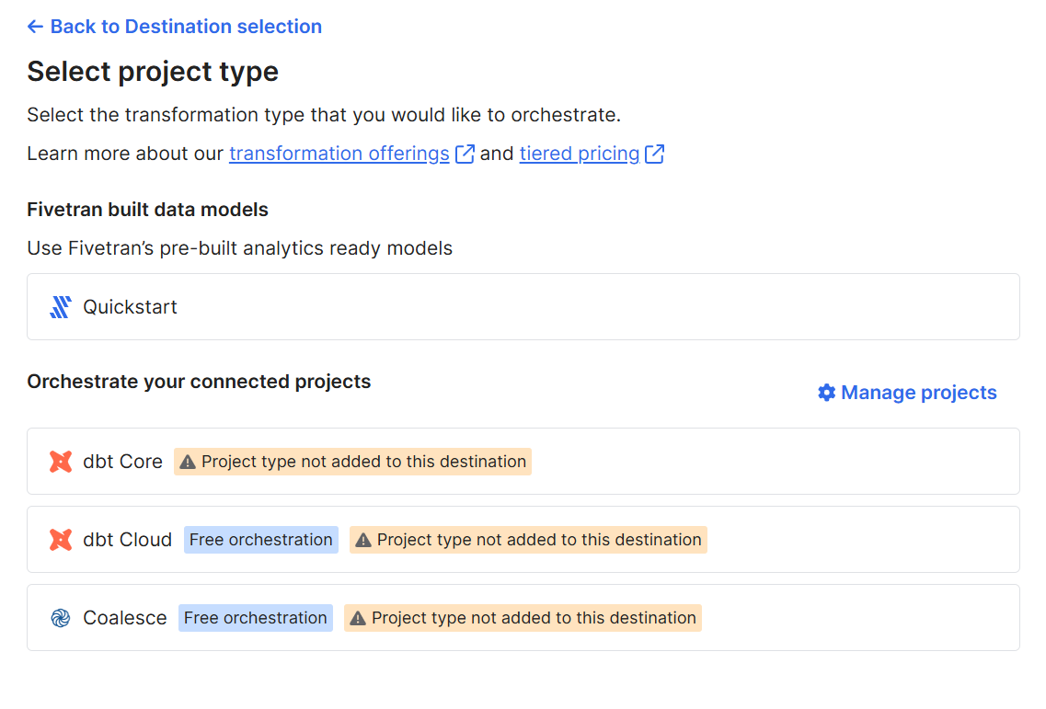Click the Fivetran Quickstart logo icon
Screen dimensions: 1046x709
coord(61,307)
